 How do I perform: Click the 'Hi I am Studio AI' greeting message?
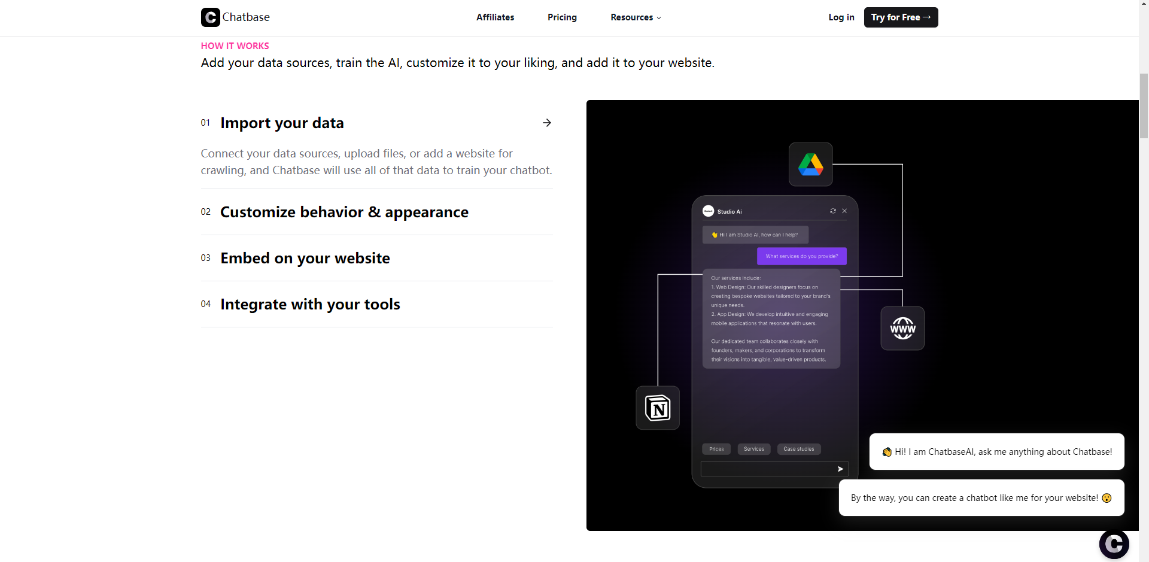click(x=755, y=235)
